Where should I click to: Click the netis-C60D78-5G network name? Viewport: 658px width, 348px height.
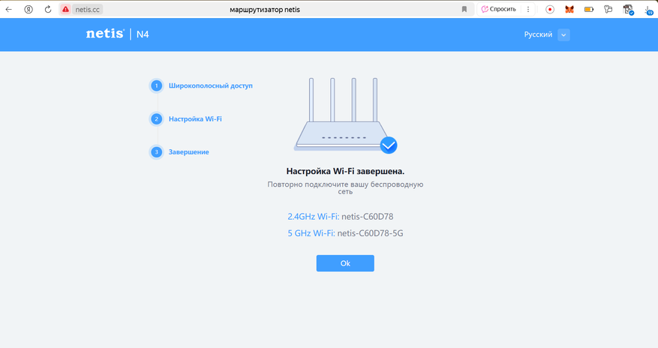click(x=370, y=233)
